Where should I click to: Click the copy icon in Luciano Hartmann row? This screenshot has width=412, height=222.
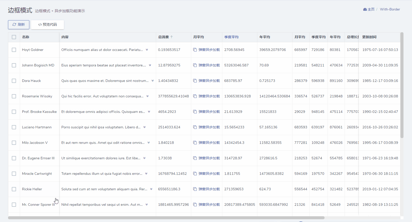(x=195, y=127)
